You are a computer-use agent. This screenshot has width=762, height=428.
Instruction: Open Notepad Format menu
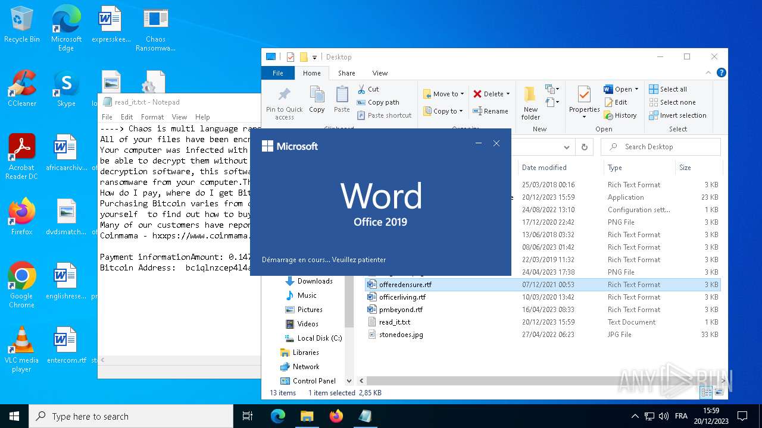[x=152, y=117]
